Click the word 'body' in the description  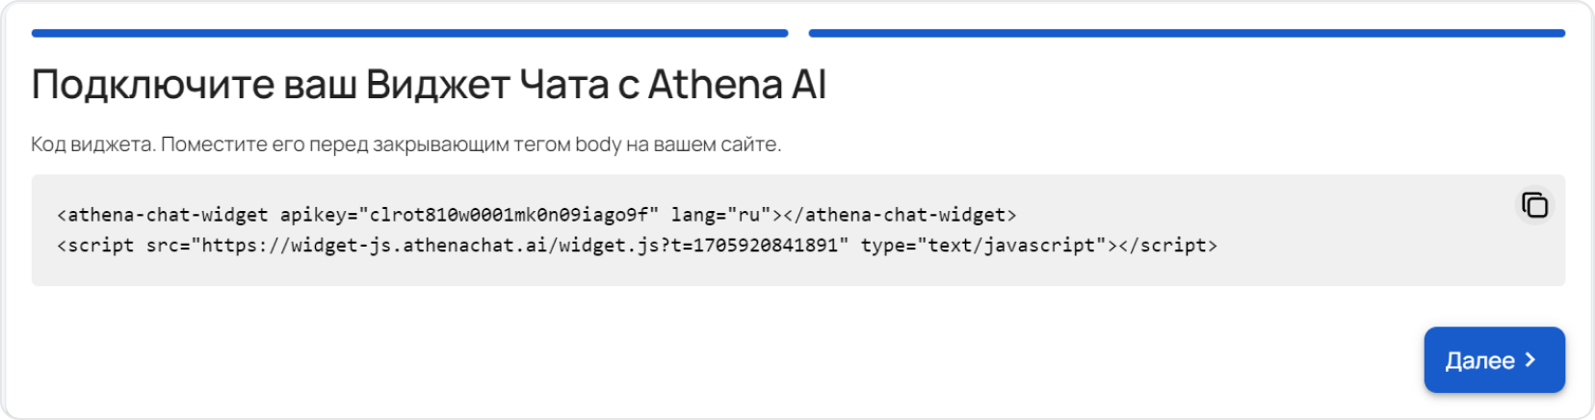[x=598, y=144]
